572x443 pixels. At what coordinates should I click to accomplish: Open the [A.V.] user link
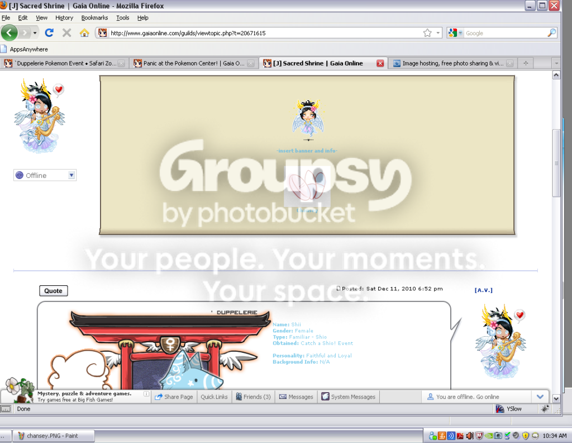point(483,290)
